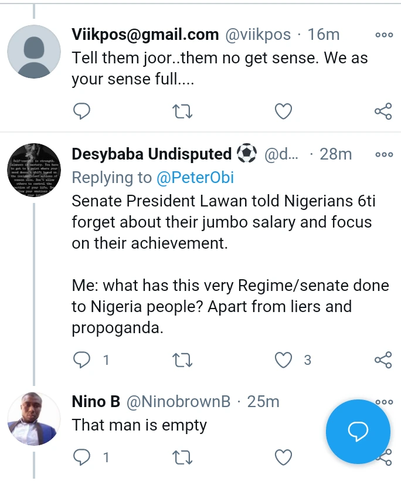This screenshot has width=401, height=481.
Task: Reply to Desybaba Undisputed's tweet
Action: [x=81, y=360]
